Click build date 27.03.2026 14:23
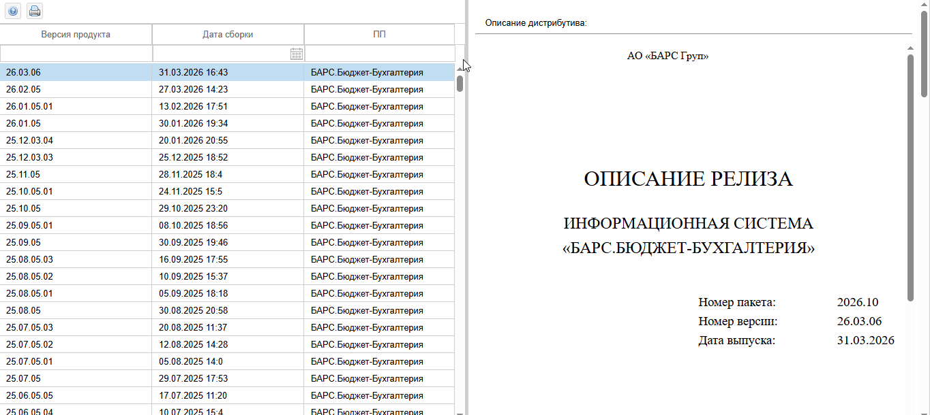930x415 pixels. pos(193,89)
